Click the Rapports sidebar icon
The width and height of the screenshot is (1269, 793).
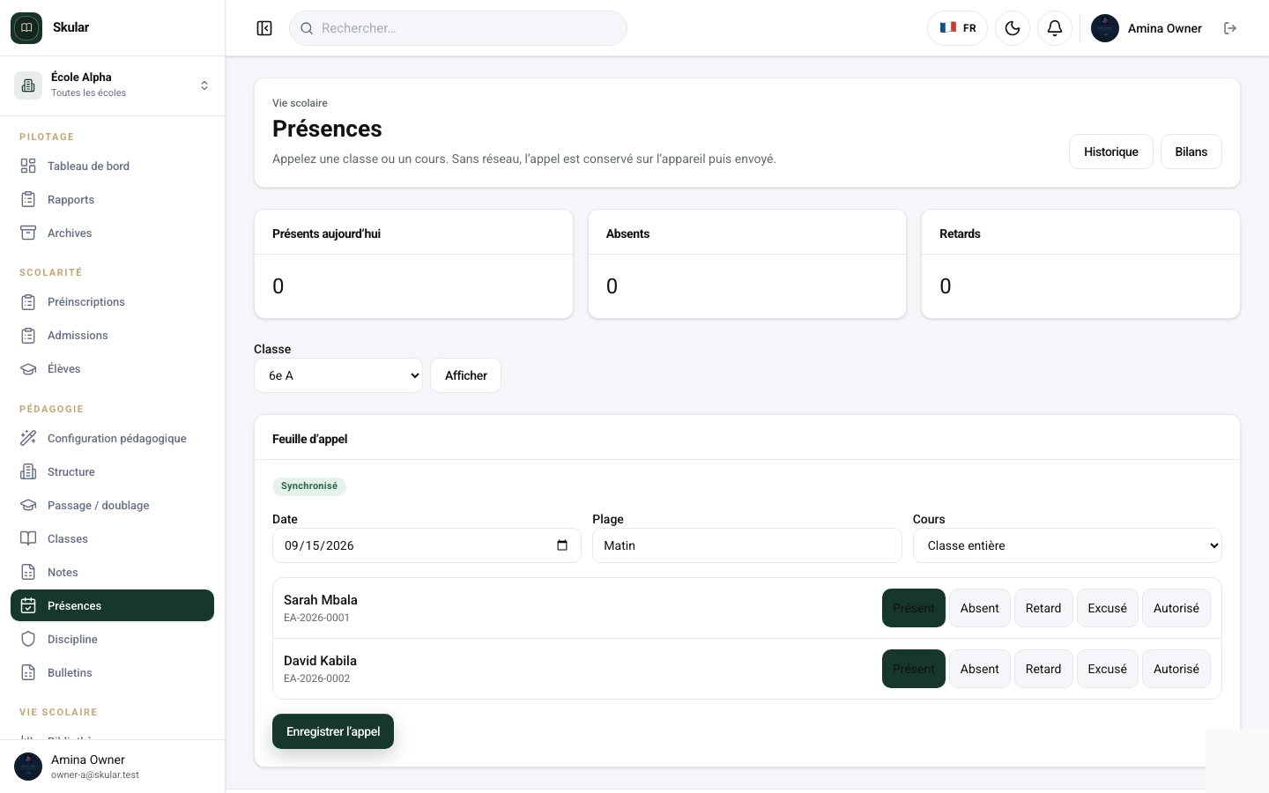pos(28,199)
